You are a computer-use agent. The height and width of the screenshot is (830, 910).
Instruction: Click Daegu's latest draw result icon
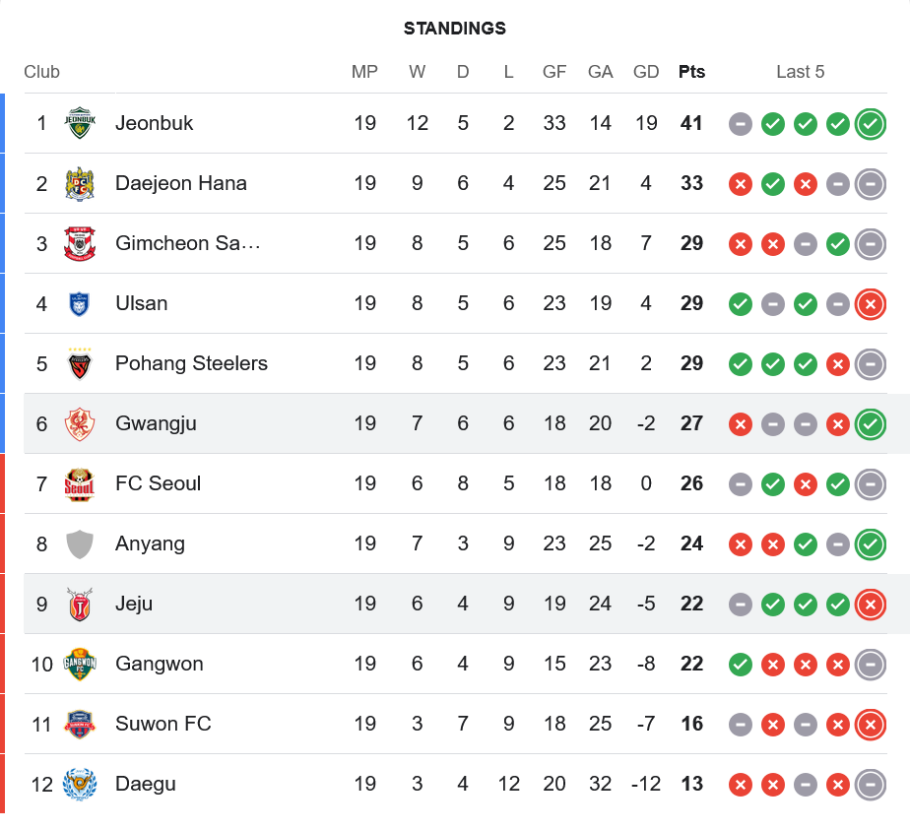871,785
